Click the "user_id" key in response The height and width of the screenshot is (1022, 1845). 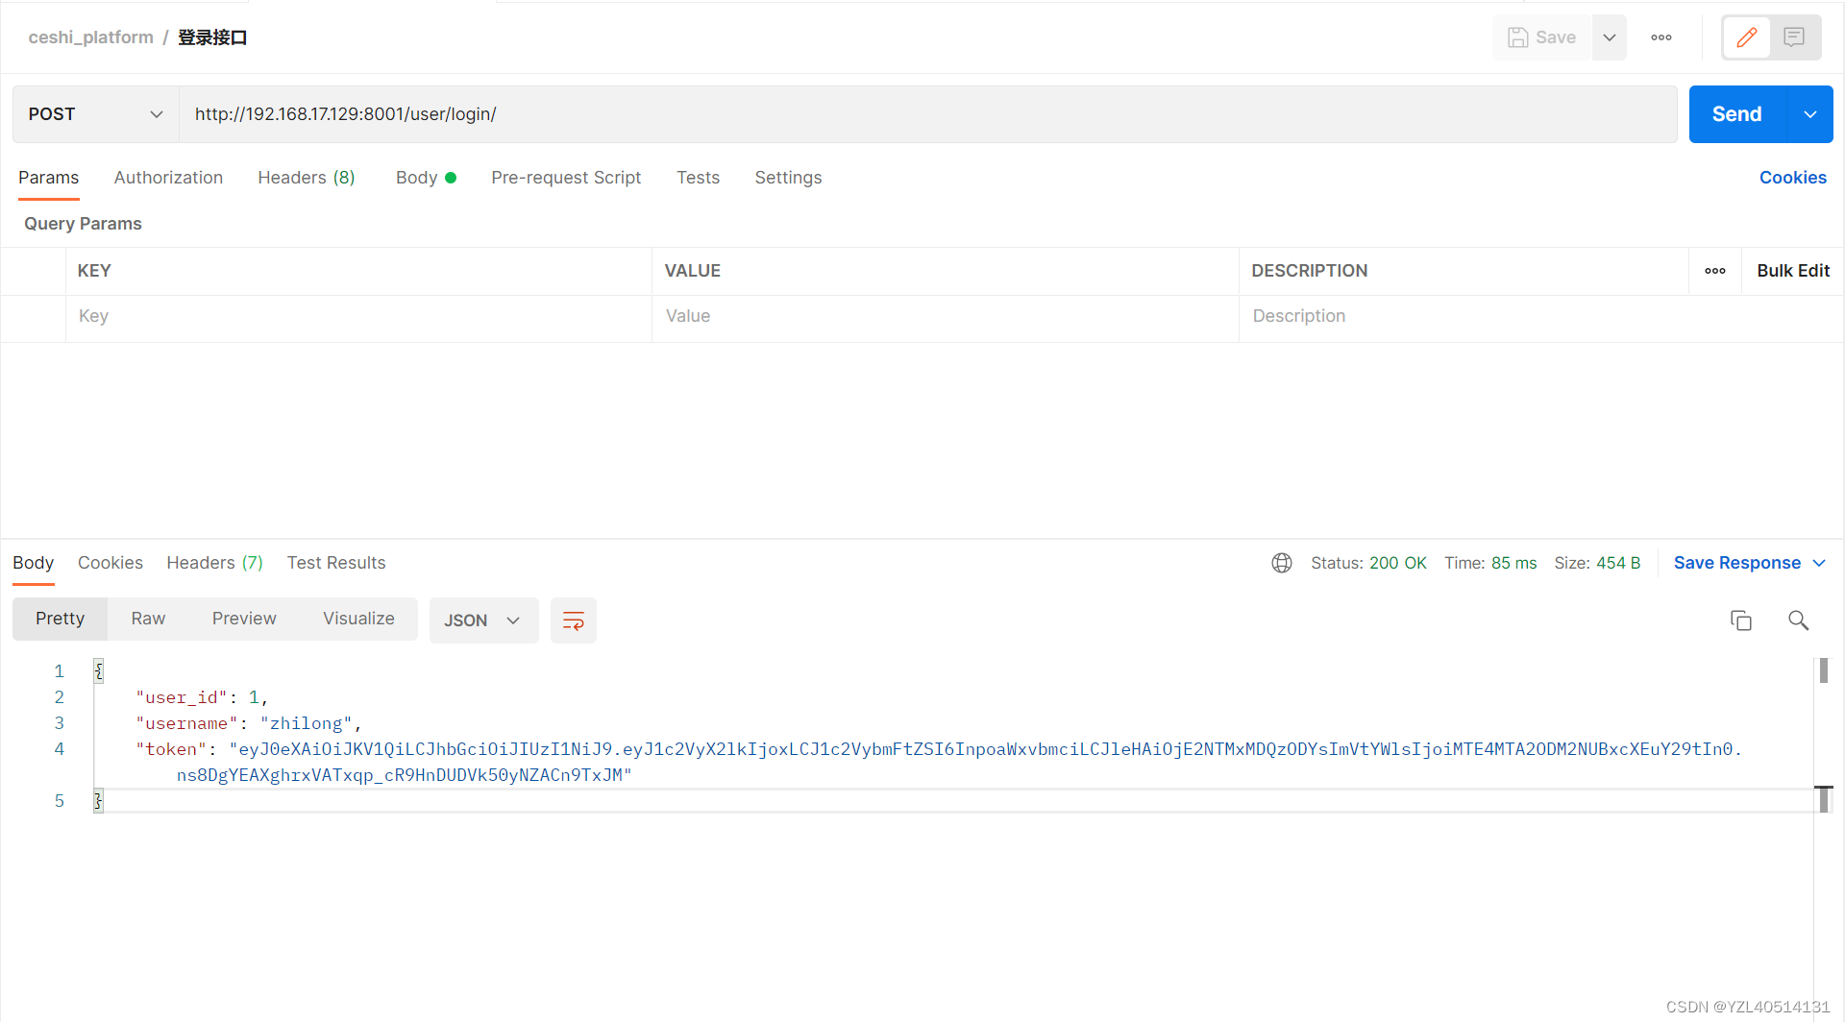coord(182,698)
